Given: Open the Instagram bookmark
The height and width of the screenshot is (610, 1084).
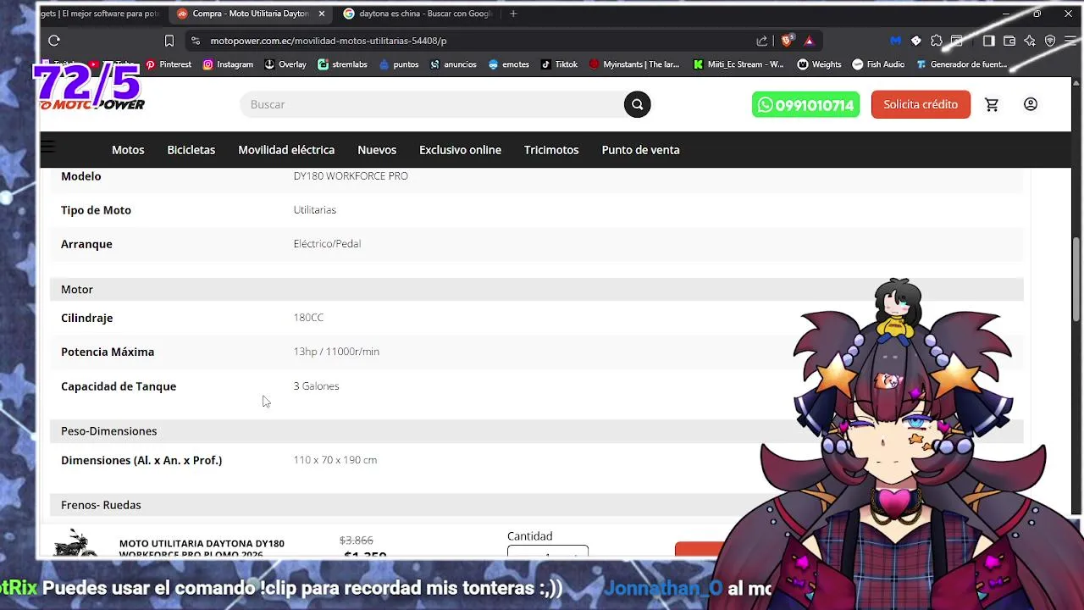Looking at the screenshot, I should tap(228, 64).
